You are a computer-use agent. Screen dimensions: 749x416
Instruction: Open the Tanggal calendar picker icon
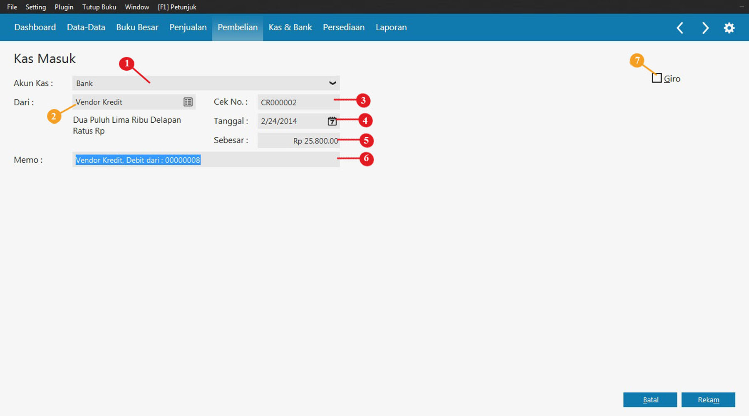click(x=332, y=121)
